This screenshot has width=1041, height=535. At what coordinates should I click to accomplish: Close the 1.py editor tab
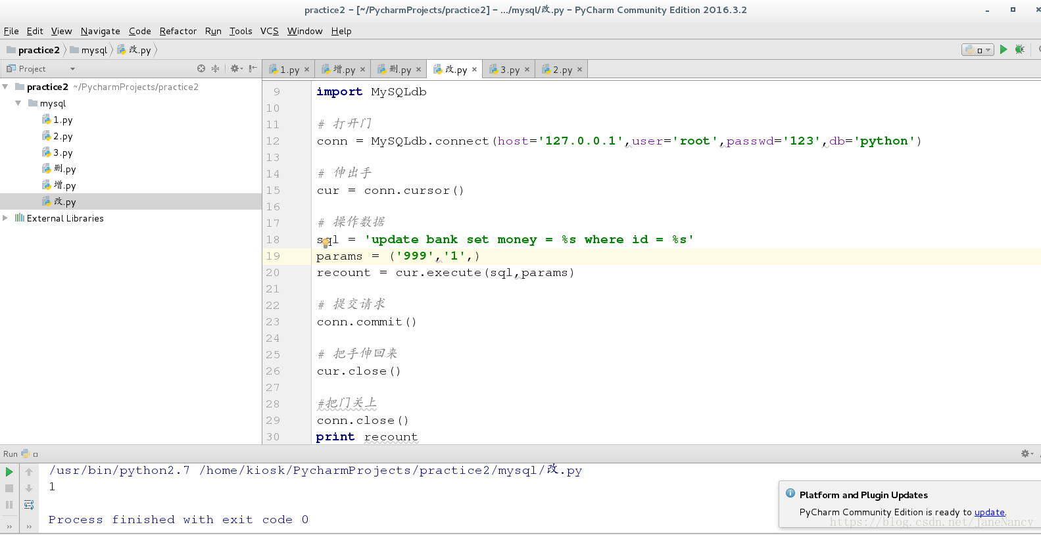pyautogui.click(x=306, y=70)
